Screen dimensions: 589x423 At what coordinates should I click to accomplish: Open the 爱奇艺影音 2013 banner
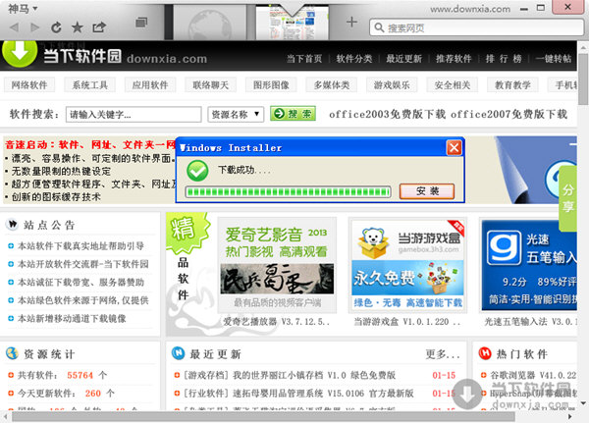pos(277,265)
